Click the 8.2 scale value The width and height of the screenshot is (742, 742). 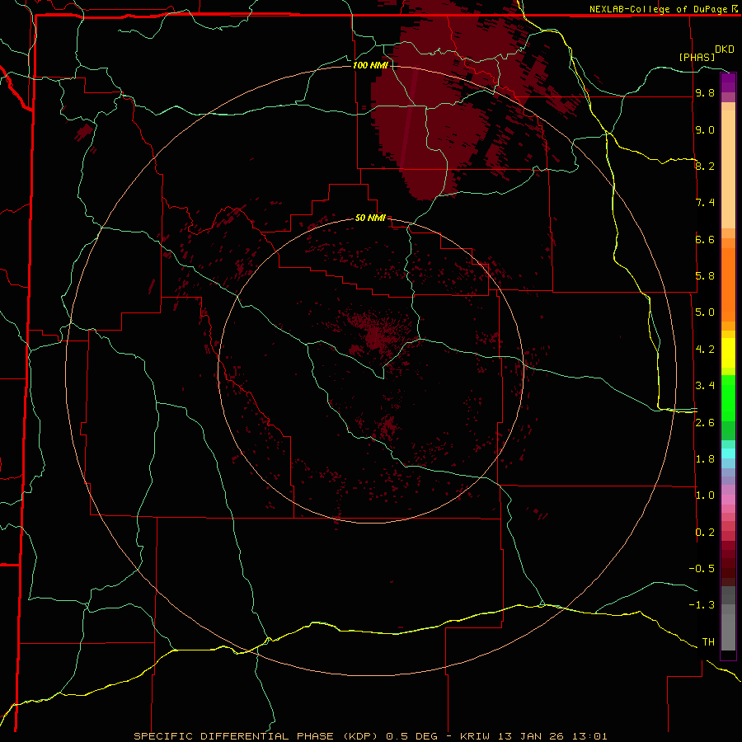[705, 166]
